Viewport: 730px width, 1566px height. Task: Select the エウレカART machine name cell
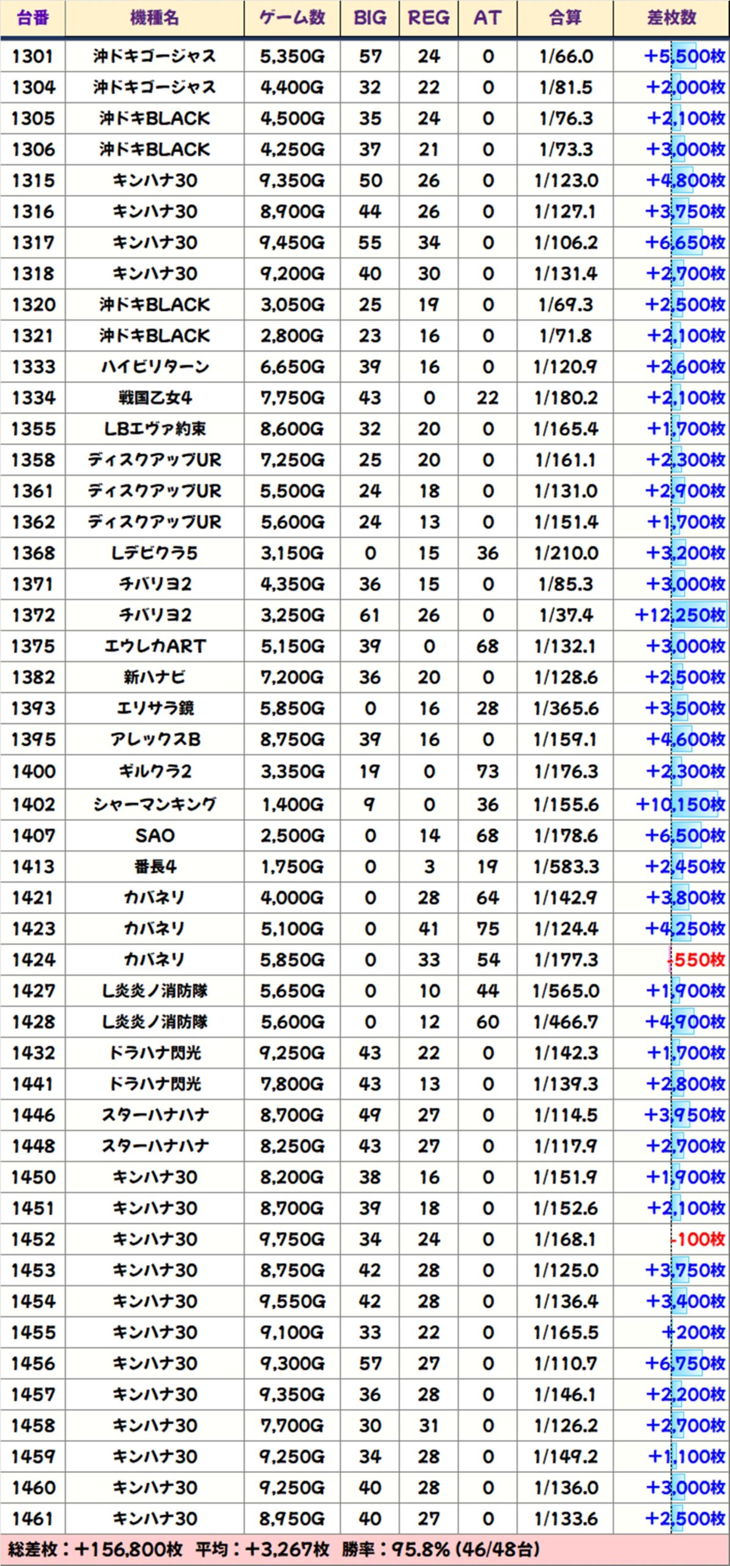(154, 646)
